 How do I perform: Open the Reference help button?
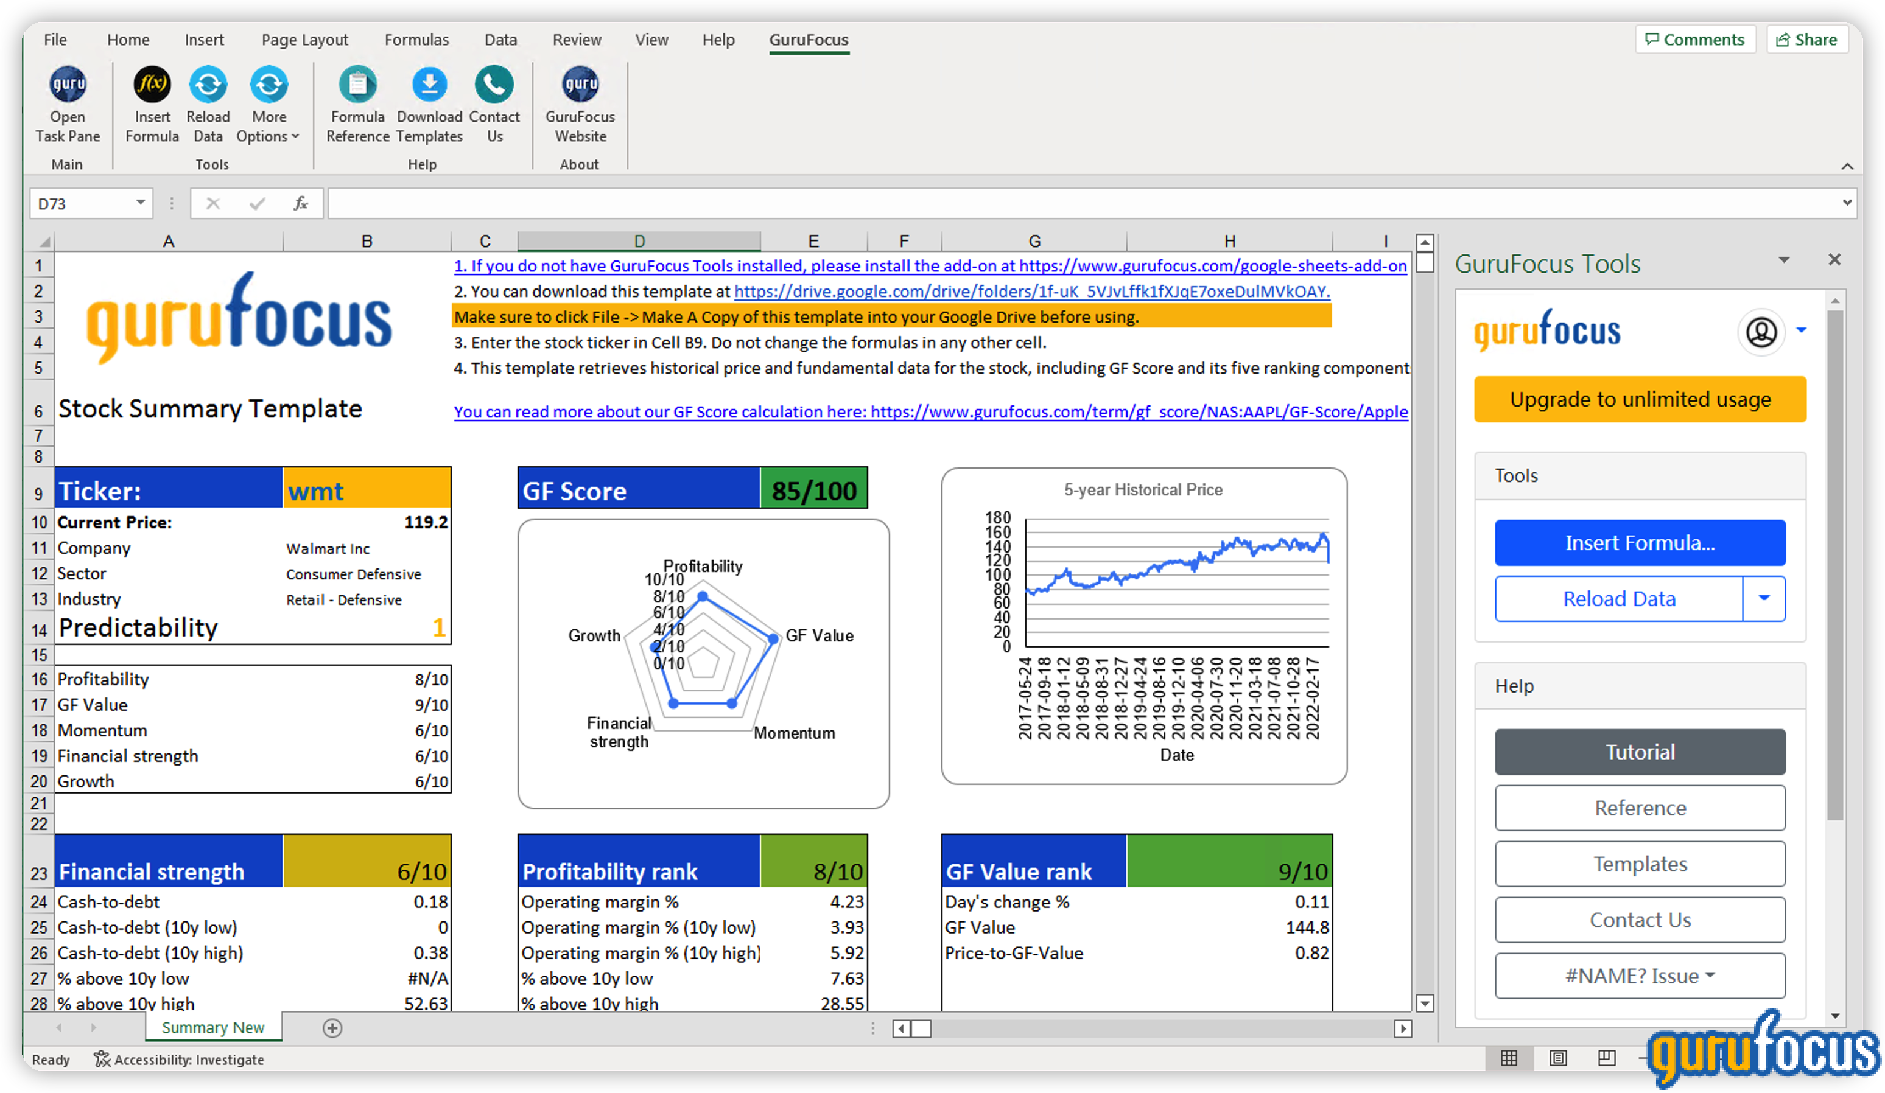[x=1640, y=808]
